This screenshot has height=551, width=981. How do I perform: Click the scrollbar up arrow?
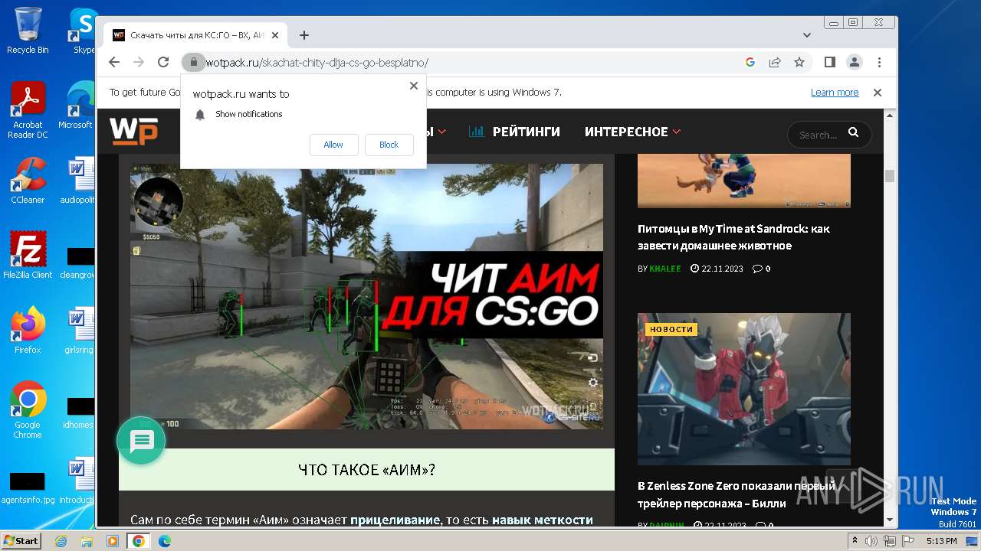coord(890,116)
